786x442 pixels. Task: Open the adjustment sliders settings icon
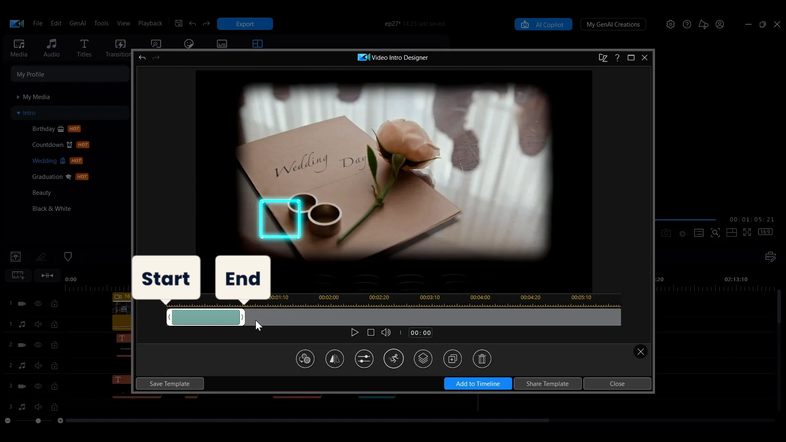[364, 359]
